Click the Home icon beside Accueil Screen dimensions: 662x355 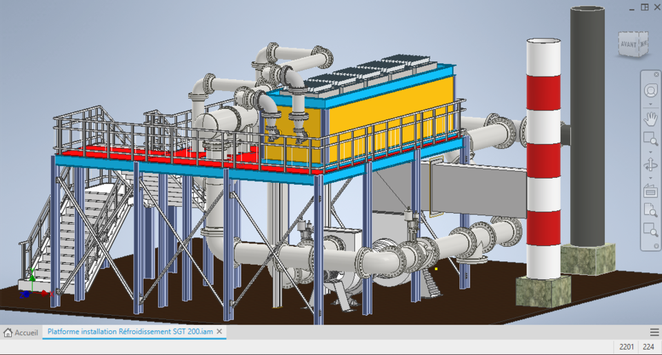coord(8,333)
